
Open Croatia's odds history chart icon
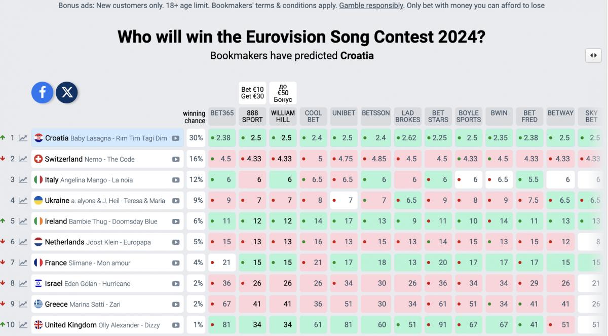pyautogui.click(x=23, y=138)
